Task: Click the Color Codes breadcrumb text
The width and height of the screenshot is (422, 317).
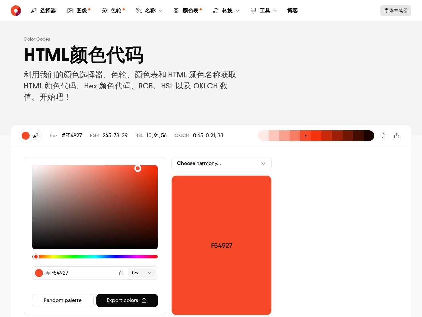Action: coord(37,39)
